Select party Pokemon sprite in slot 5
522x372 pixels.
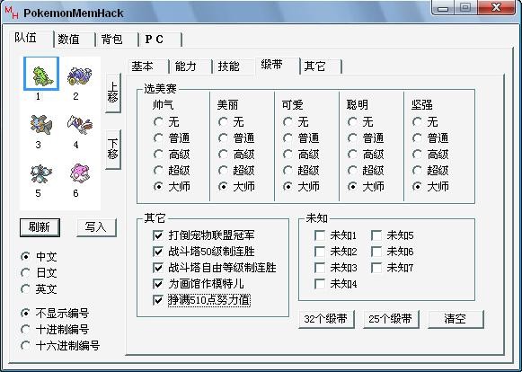(41, 173)
